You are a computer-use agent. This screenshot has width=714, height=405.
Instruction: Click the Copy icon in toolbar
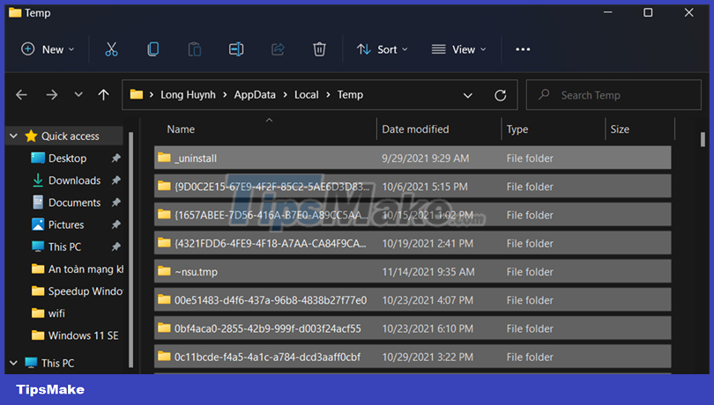click(x=153, y=49)
